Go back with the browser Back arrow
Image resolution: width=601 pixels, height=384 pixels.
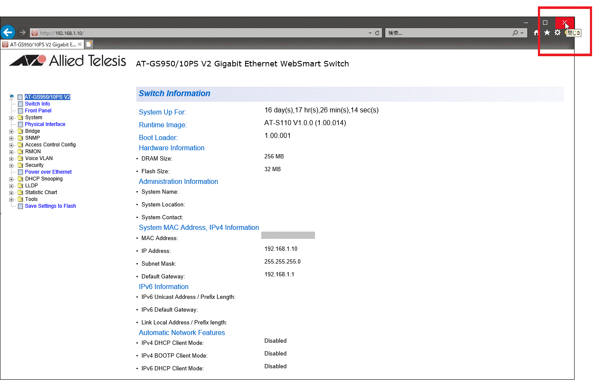pyautogui.click(x=8, y=32)
